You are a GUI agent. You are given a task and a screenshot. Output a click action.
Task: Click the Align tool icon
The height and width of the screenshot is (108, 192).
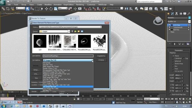131,9
